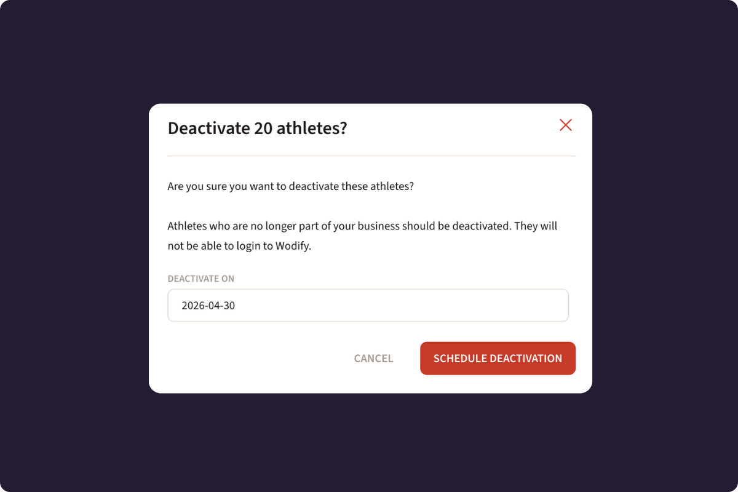Confirm deactivation of the 20 athletes
Viewport: 738px width, 492px height.
point(498,358)
